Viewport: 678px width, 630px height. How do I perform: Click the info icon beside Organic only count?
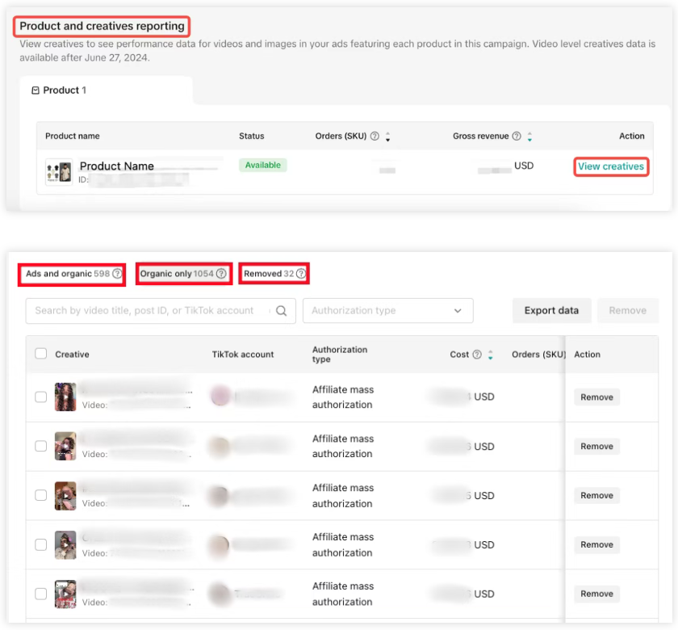point(221,274)
